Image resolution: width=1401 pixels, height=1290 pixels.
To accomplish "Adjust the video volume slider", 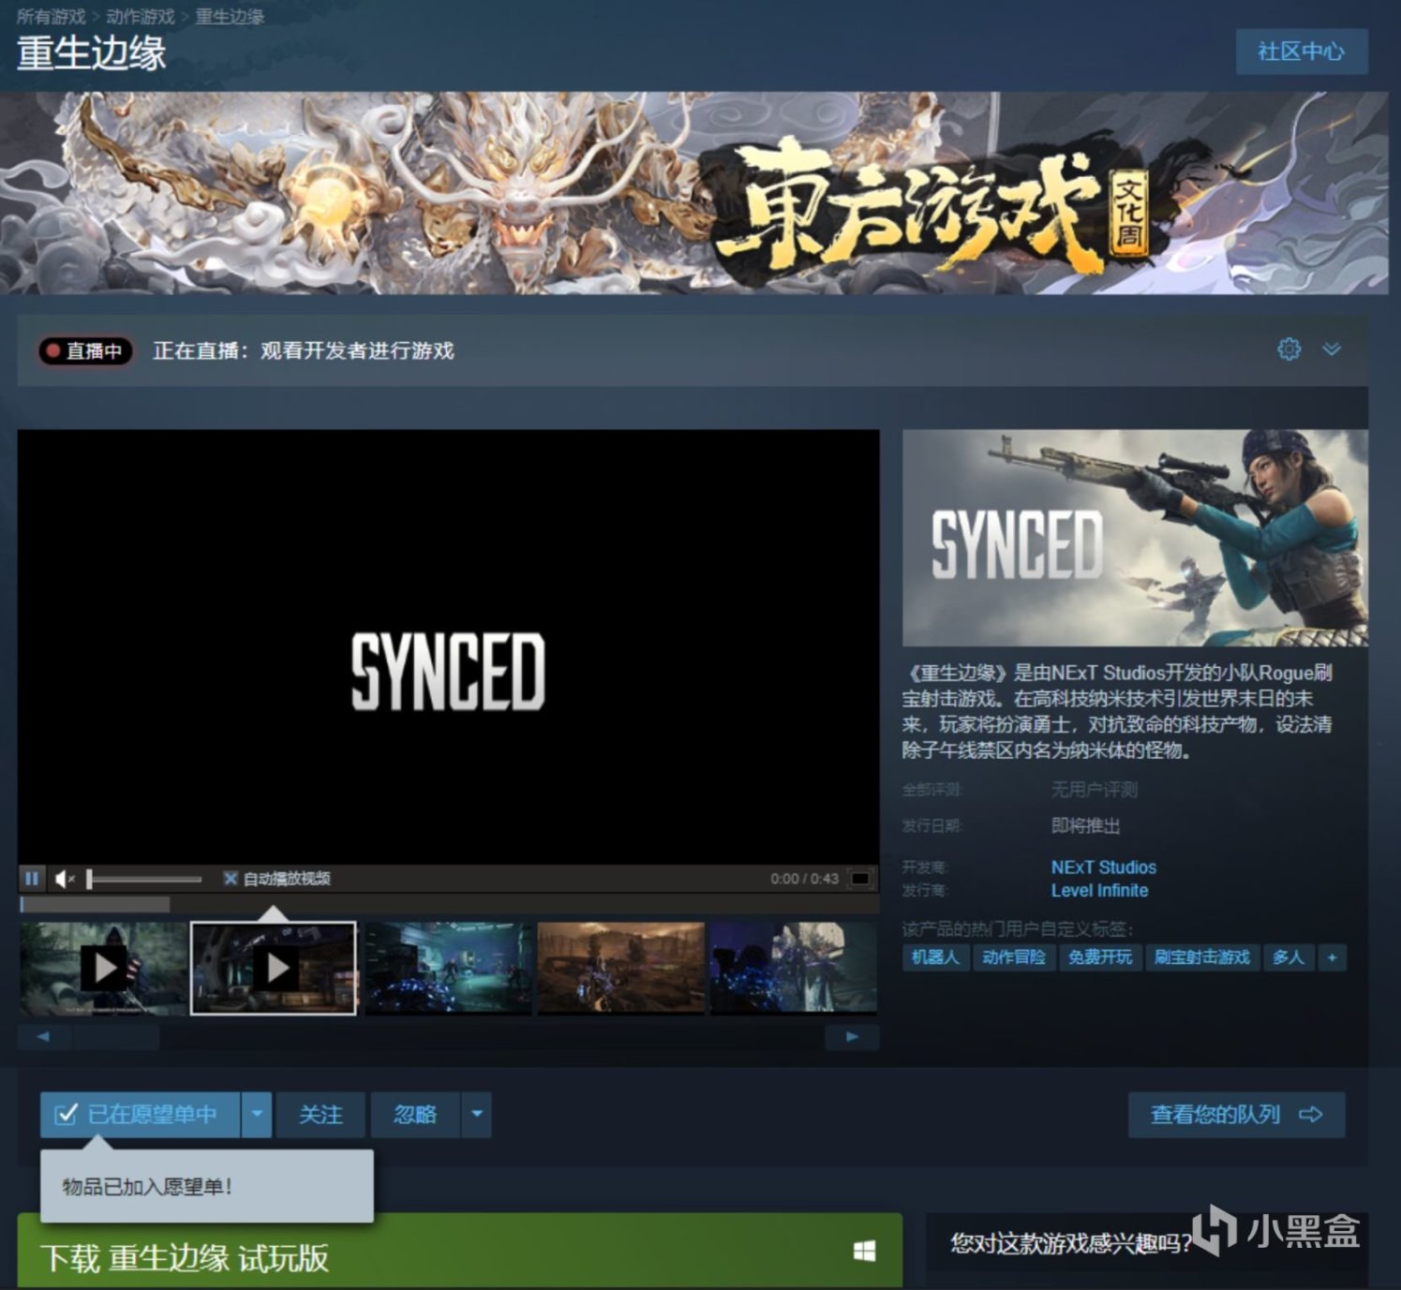I will pyautogui.click(x=144, y=879).
